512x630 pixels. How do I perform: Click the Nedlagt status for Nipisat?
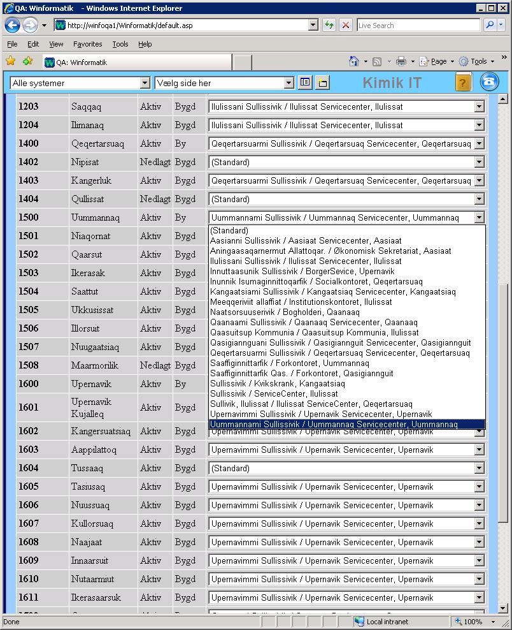pos(155,162)
